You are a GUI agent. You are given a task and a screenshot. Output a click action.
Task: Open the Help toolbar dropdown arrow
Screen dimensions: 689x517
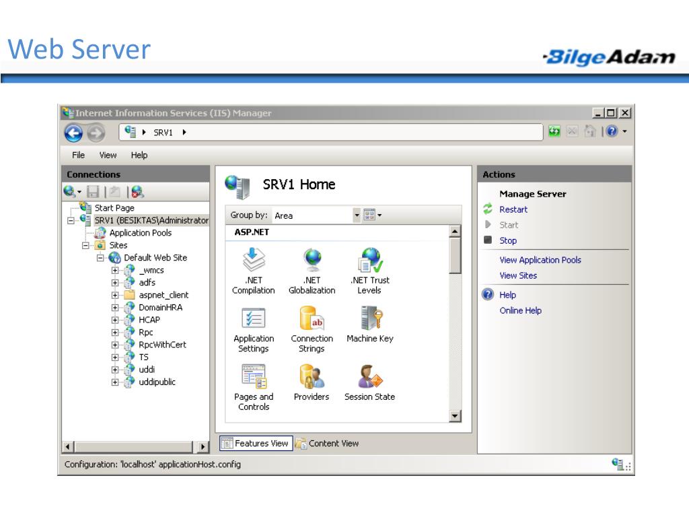point(624,131)
